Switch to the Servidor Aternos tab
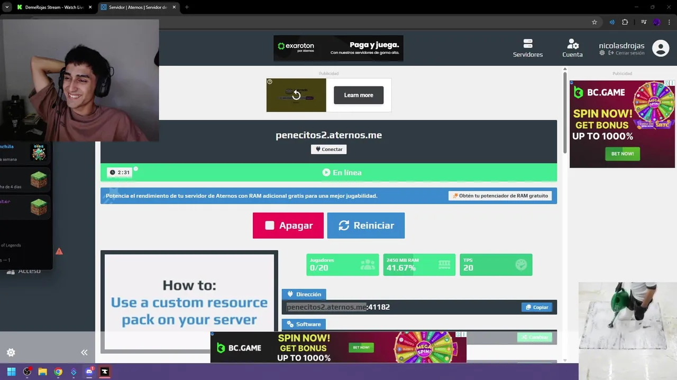The width and height of the screenshot is (677, 380). (x=138, y=7)
